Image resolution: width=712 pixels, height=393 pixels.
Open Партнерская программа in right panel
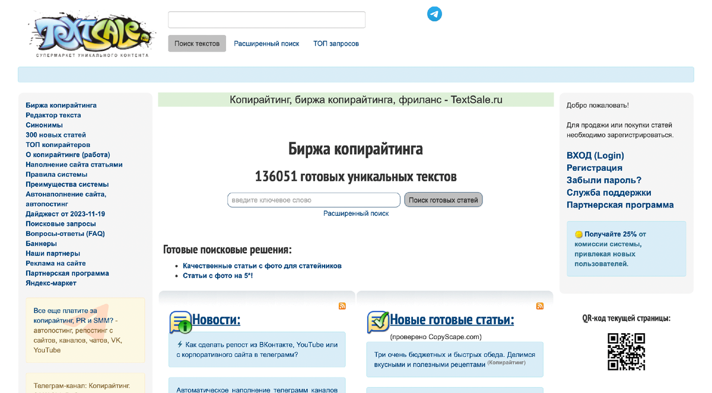click(620, 205)
